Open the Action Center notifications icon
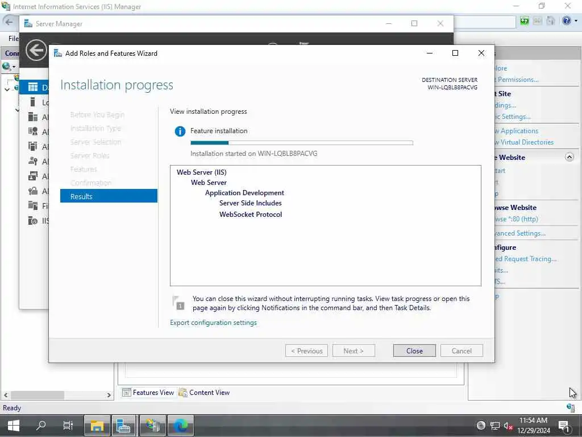Viewport: 582px width, 437px height. pos(564,426)
